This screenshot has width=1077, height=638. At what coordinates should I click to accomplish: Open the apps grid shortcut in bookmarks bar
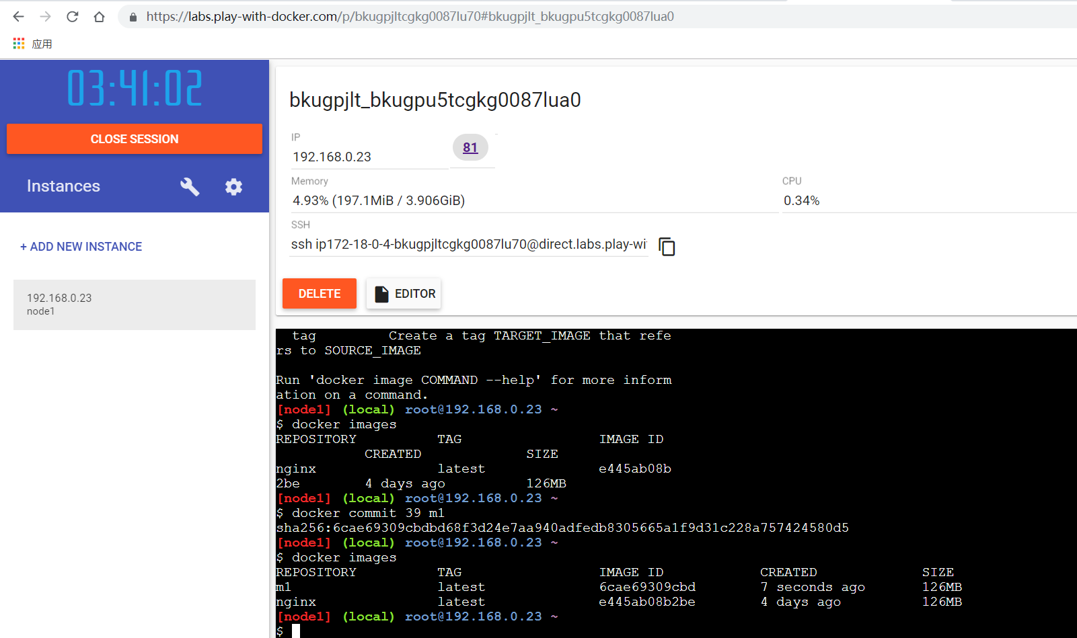point(19,44)
